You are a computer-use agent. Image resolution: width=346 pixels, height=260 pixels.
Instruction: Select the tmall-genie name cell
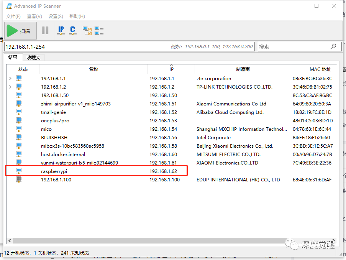(53, 112)
